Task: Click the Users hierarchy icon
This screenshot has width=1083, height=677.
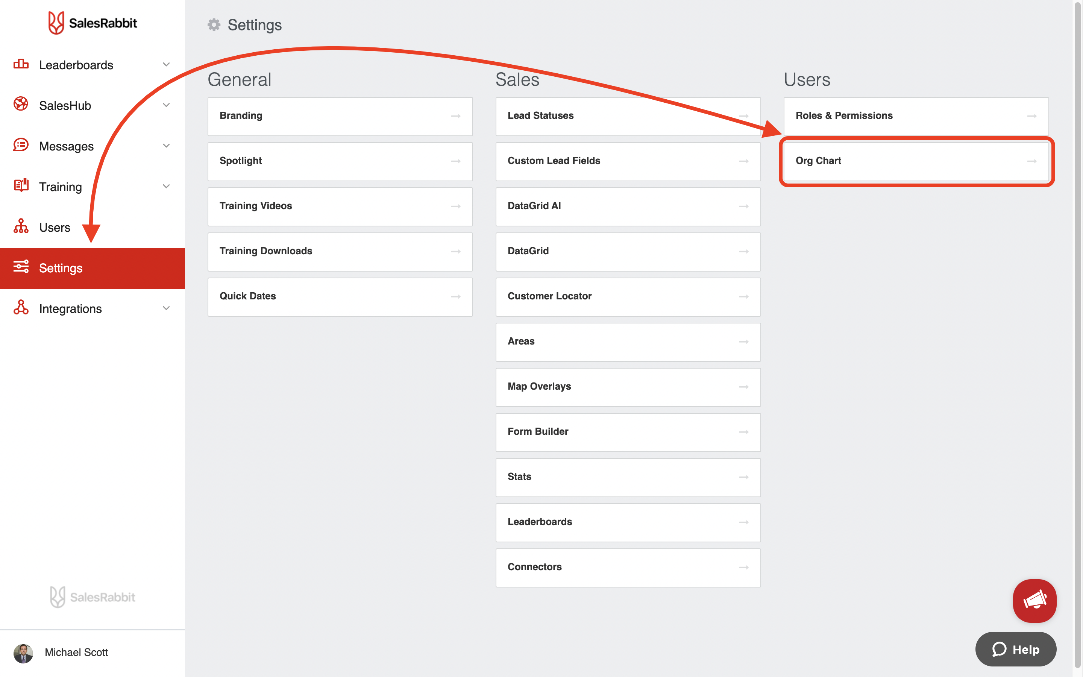Action: [21, 226]
